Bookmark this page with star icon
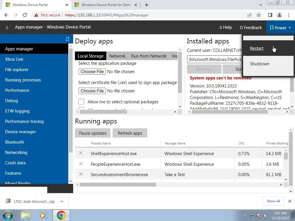 [259, 15]
